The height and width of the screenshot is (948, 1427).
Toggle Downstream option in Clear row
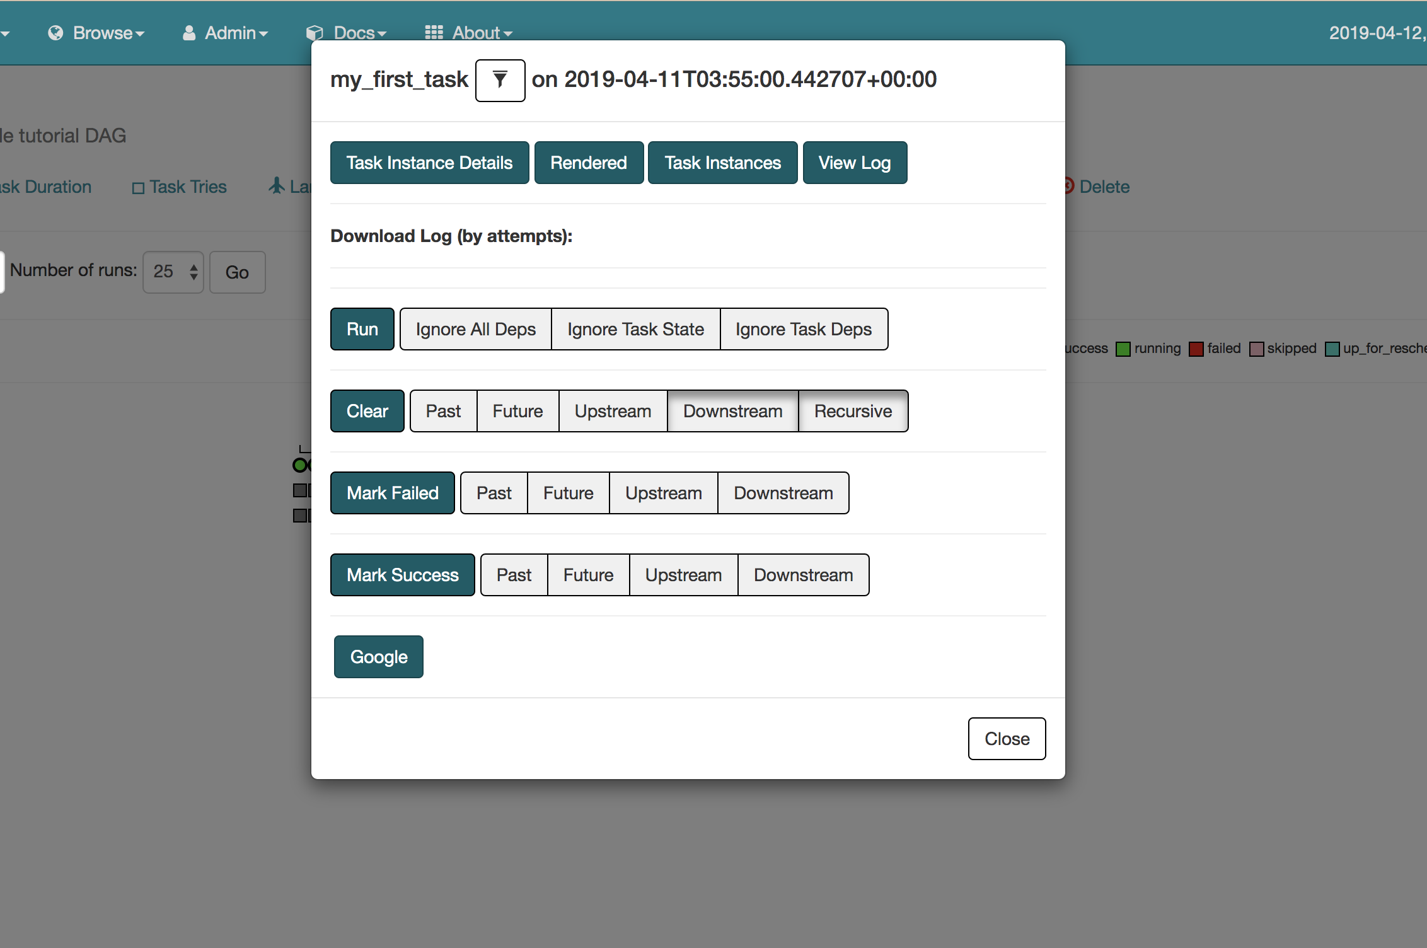coord(732,411)
